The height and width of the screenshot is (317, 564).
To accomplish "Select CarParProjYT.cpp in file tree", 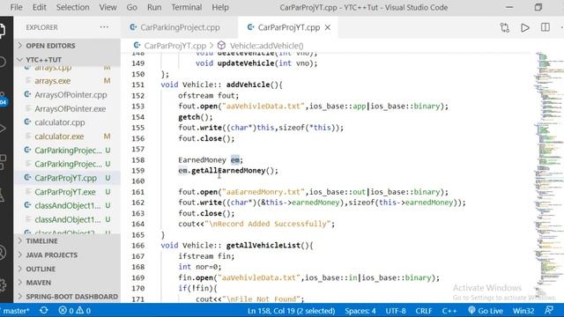I will (x=67, y=178).
